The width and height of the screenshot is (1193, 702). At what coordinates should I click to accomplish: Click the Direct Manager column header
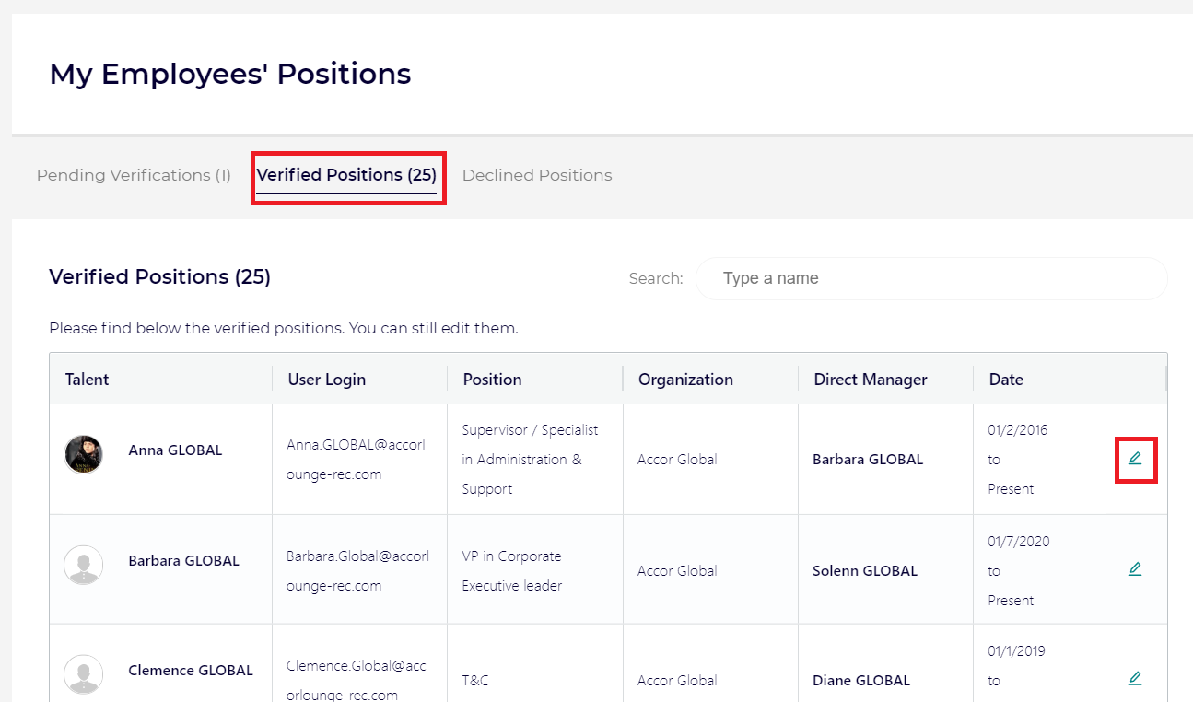pyautogui.click(x=871, y=380)
